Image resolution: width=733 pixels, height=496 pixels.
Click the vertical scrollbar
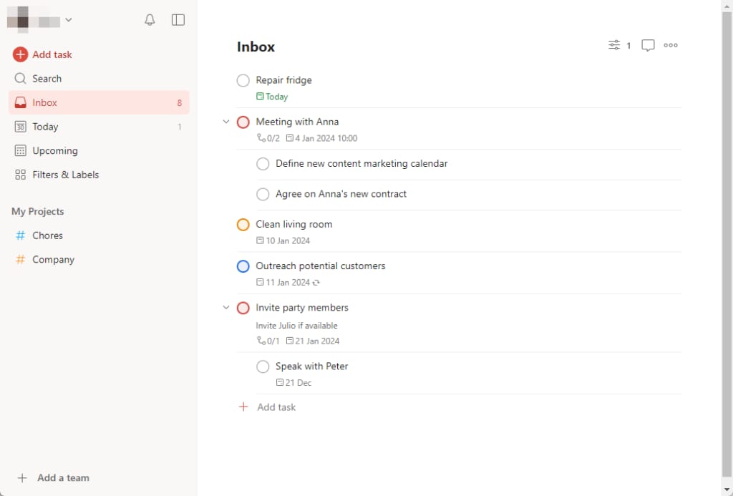[727, 243]
